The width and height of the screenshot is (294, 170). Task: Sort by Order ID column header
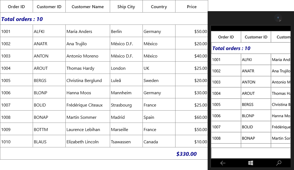(16, 6)
